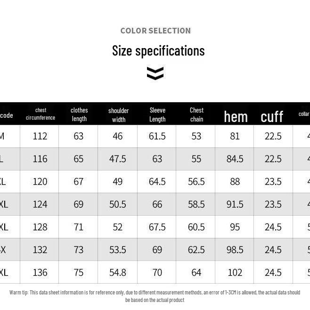
Task: Click the COLOR SELECTION heading
Action: (155, 31)
